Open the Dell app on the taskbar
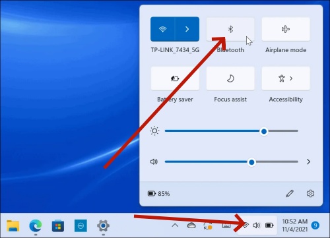330x238 pixels. [81, 225]
